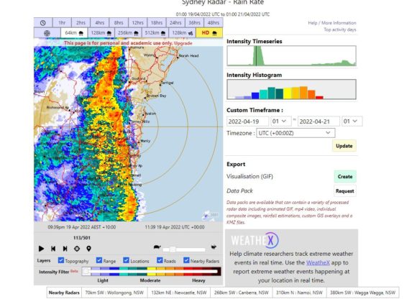Image resolution: width=417 pixels, height=299 pixels.
Task: Toggle the Topography layer checkbox
Action: [61, 260]
